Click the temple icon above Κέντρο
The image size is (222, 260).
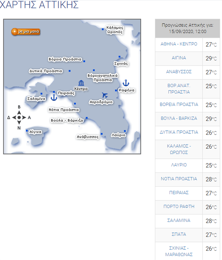coord(81,83)
